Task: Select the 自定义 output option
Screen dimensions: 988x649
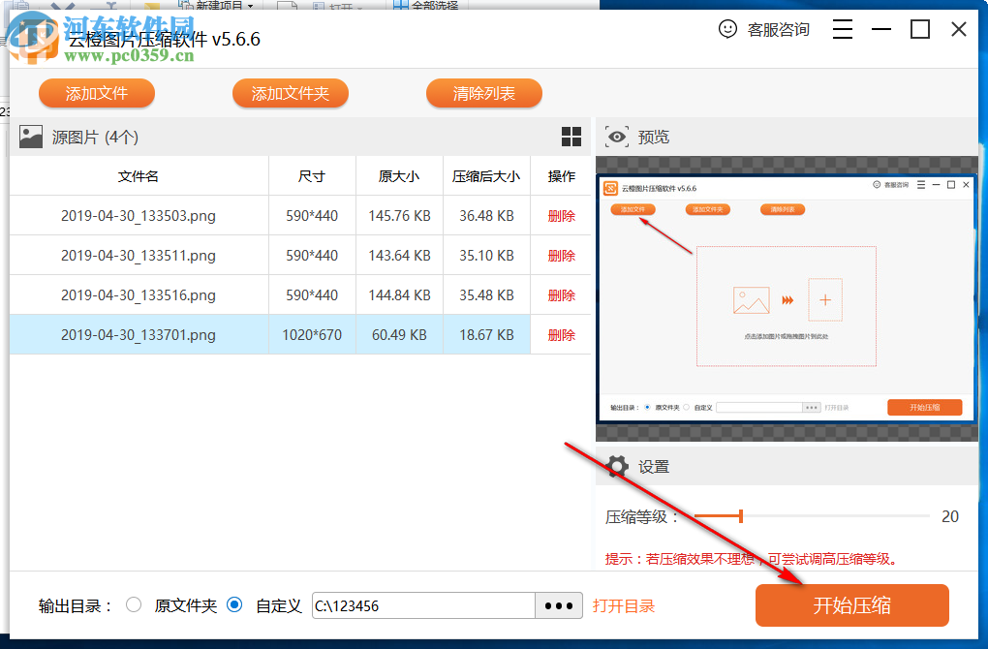Action: pos(233,604)
